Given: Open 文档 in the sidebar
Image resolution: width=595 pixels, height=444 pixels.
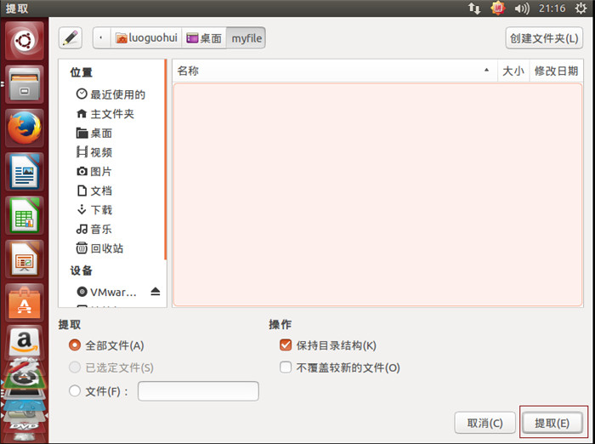Looking at the screenshot, I should point(94,191).
